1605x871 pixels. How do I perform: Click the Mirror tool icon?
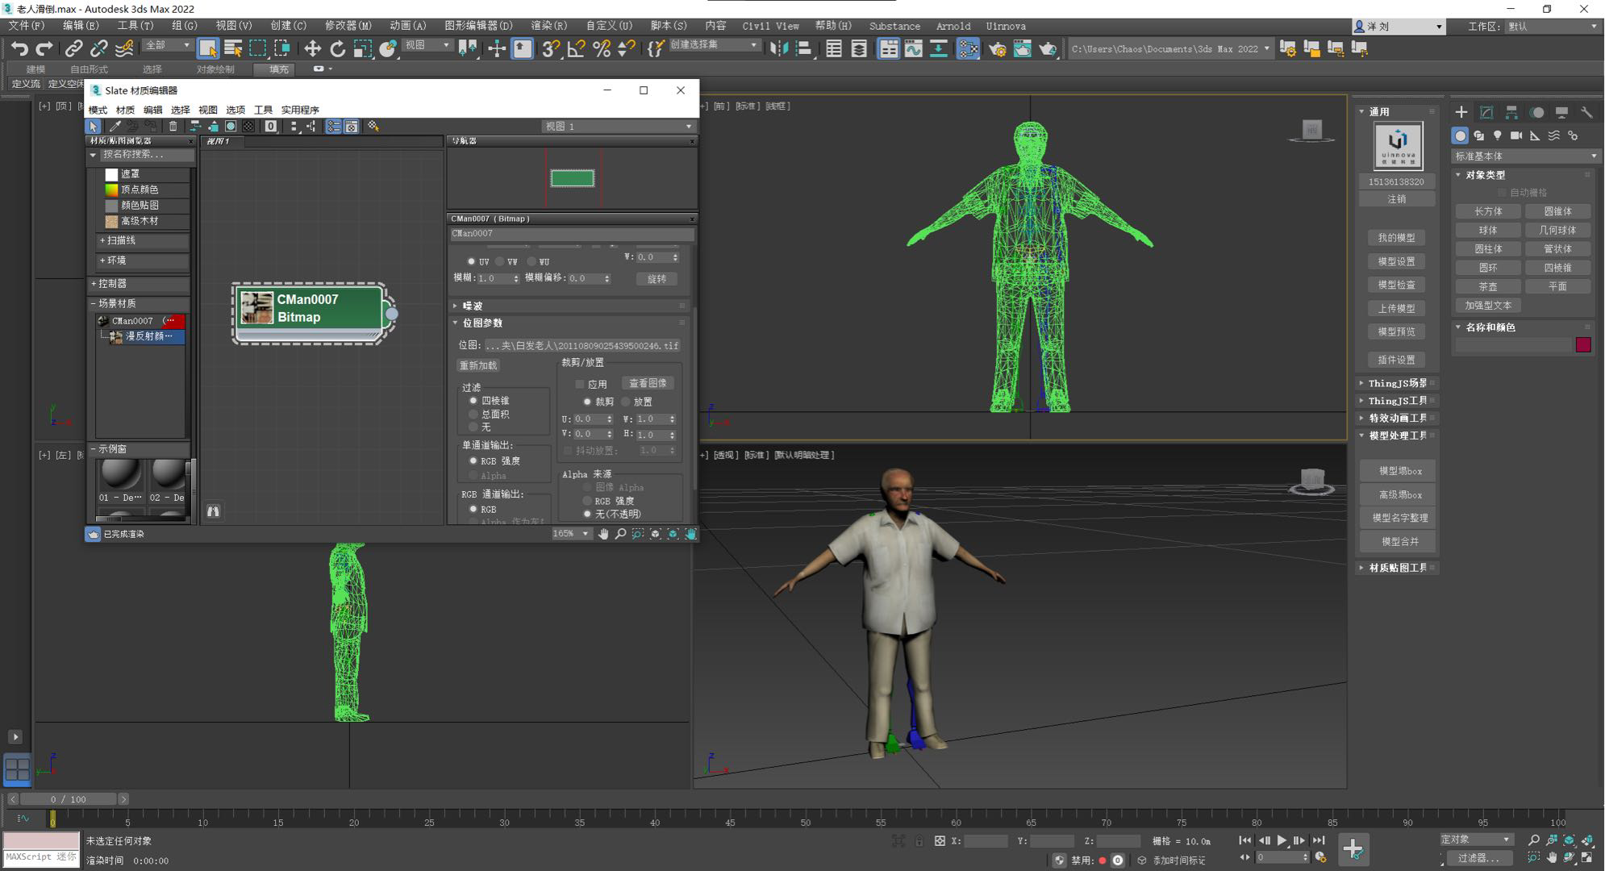click(778, 49)
